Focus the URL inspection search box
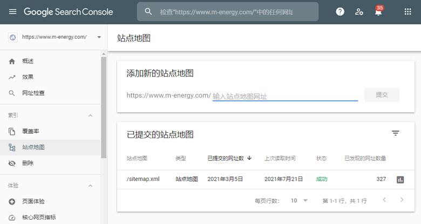Image resolution: width=421 pixels, height=224 pixels. pyautogui.click(x=228, y=12)
